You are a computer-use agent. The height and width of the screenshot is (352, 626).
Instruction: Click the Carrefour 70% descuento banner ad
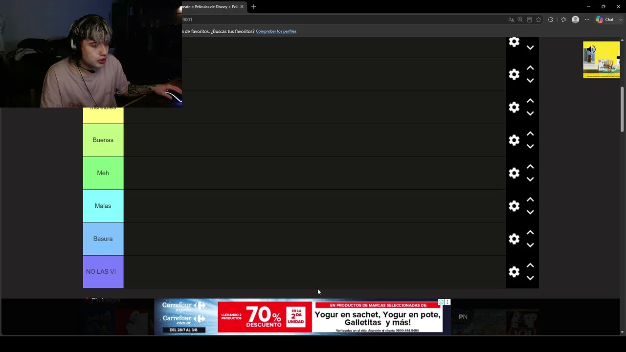pos(302,317)
